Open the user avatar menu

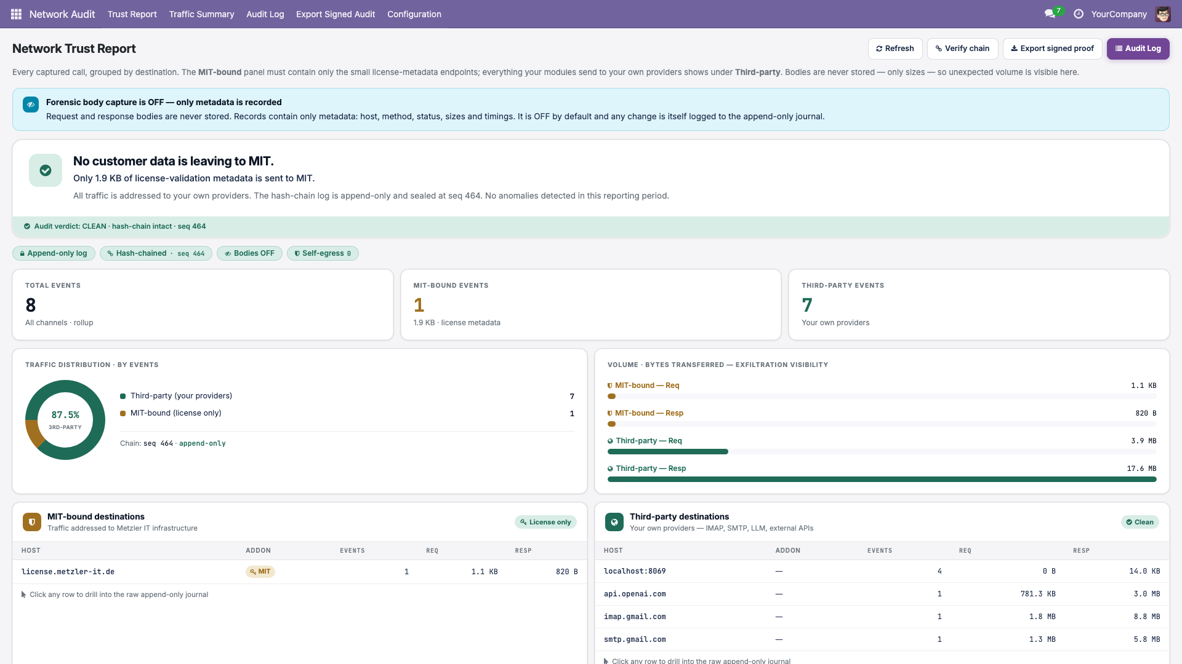(x=1163, y=14)
